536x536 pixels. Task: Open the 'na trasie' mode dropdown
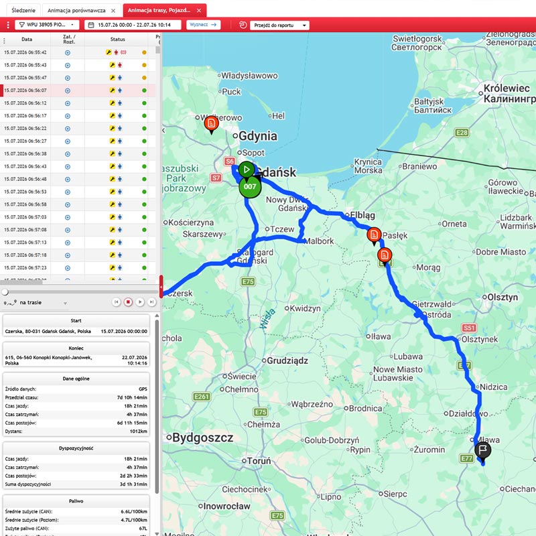click(x=36, y=303)
